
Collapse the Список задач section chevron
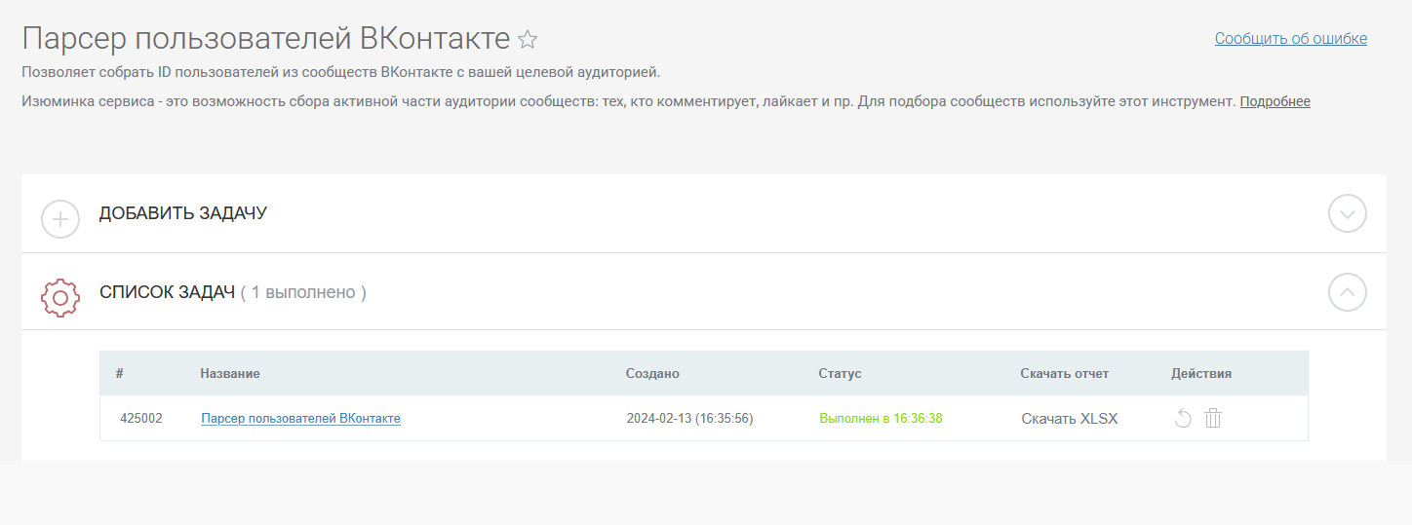pyautogui.click(x=1348, y=291)
